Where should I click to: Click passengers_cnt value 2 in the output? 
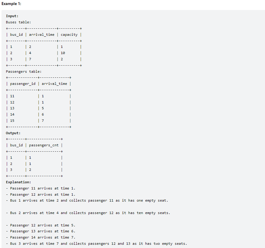[30, 170]
